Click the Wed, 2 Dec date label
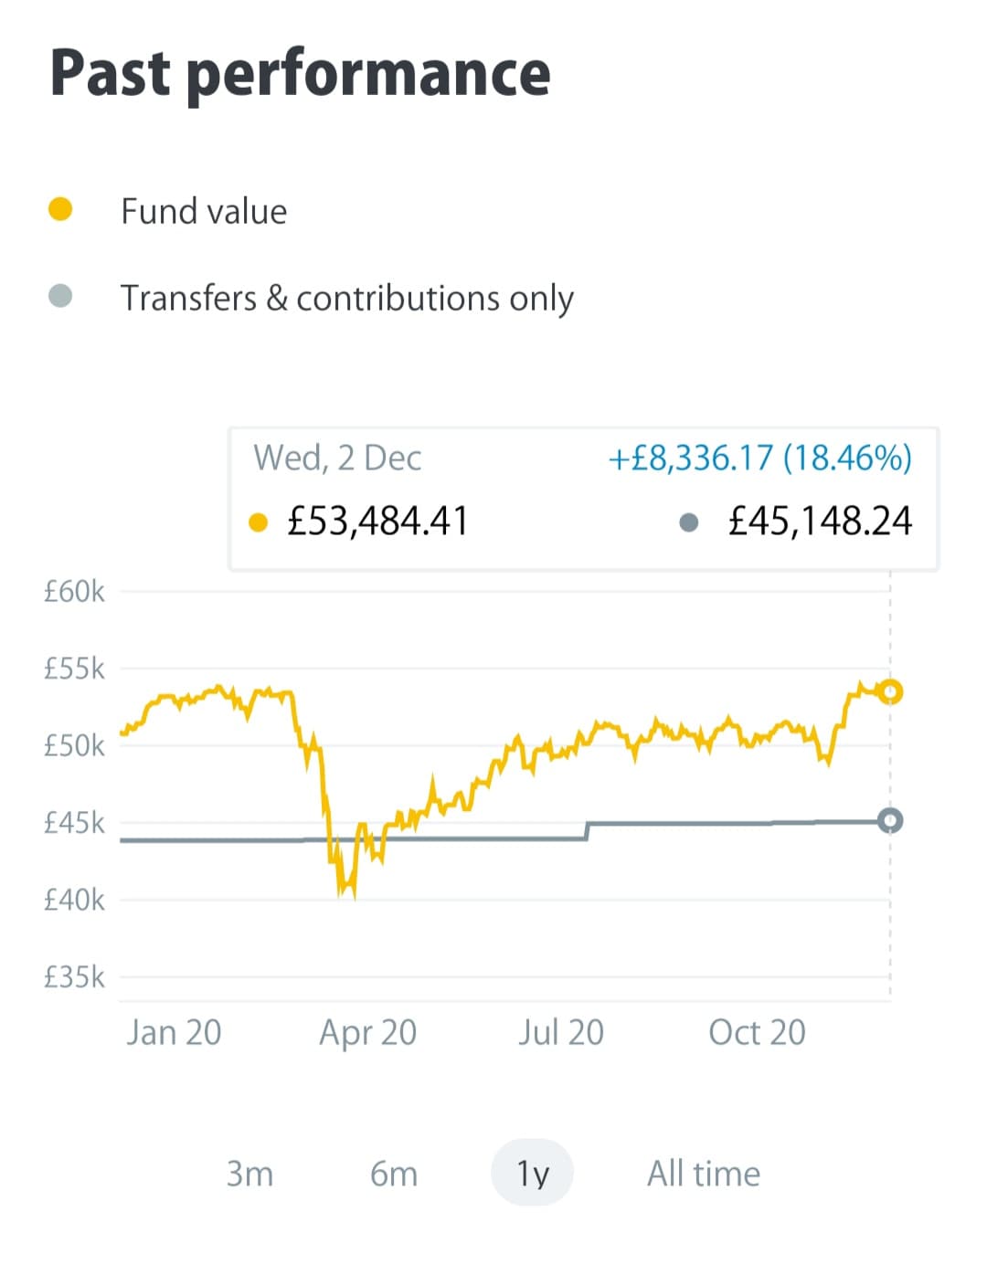The width and height of the screenshot is (987, 1286). click(x=337, y=458)
